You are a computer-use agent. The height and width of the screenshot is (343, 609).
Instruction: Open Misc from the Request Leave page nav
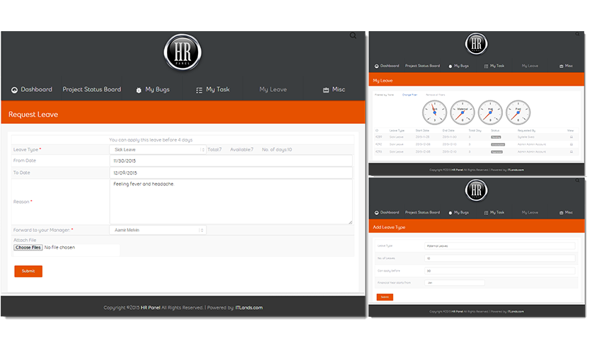coord(334,89)
